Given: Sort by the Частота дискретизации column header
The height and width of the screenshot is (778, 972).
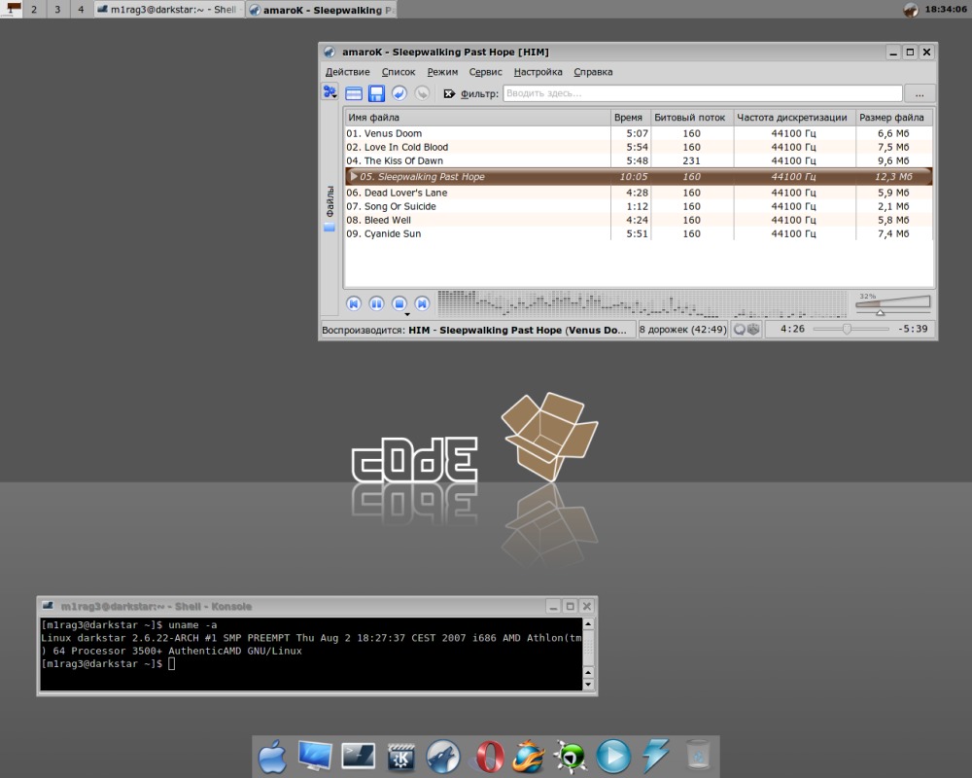Looking at the screenshot, I should click(794, 118).
